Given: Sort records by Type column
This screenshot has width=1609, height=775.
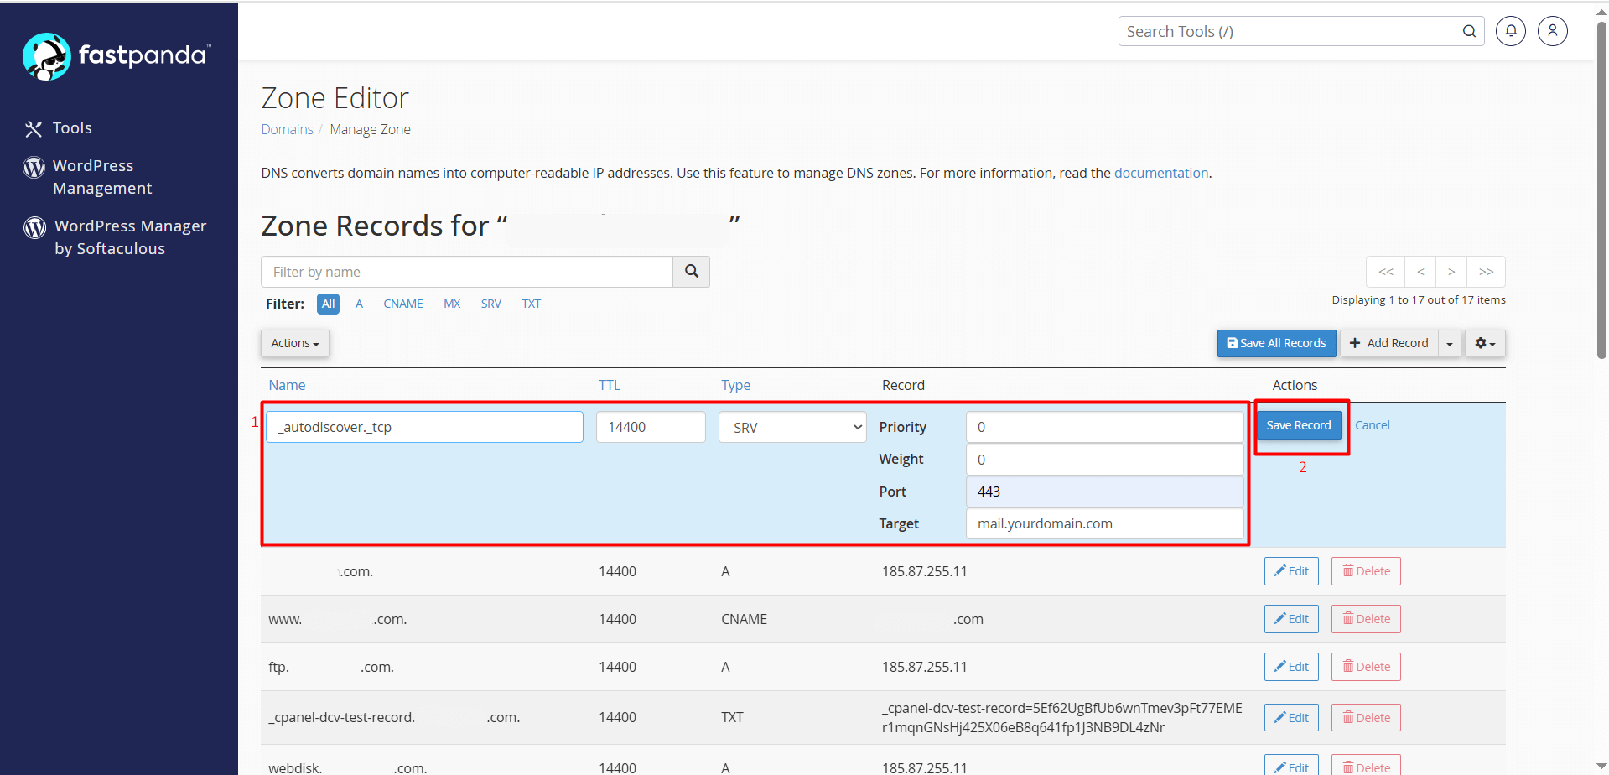Looking at the screenshot, I should click(735, 385).
